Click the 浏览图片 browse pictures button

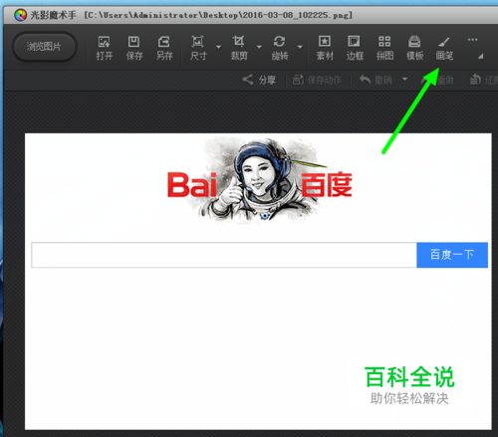(45, 47)
